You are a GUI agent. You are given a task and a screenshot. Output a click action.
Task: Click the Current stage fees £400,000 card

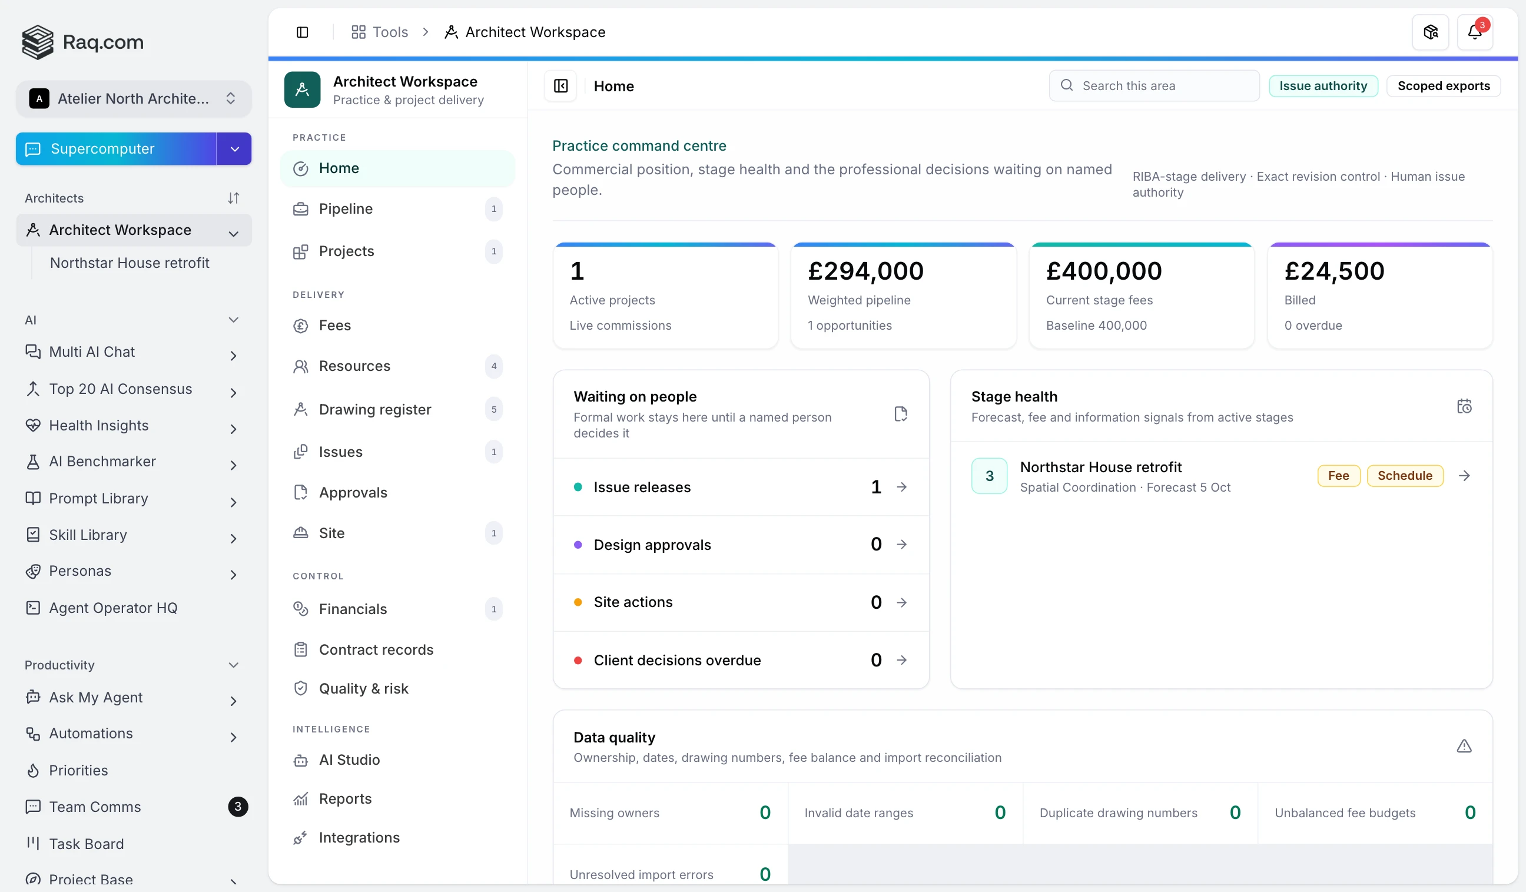click(x=1142, y=296)
